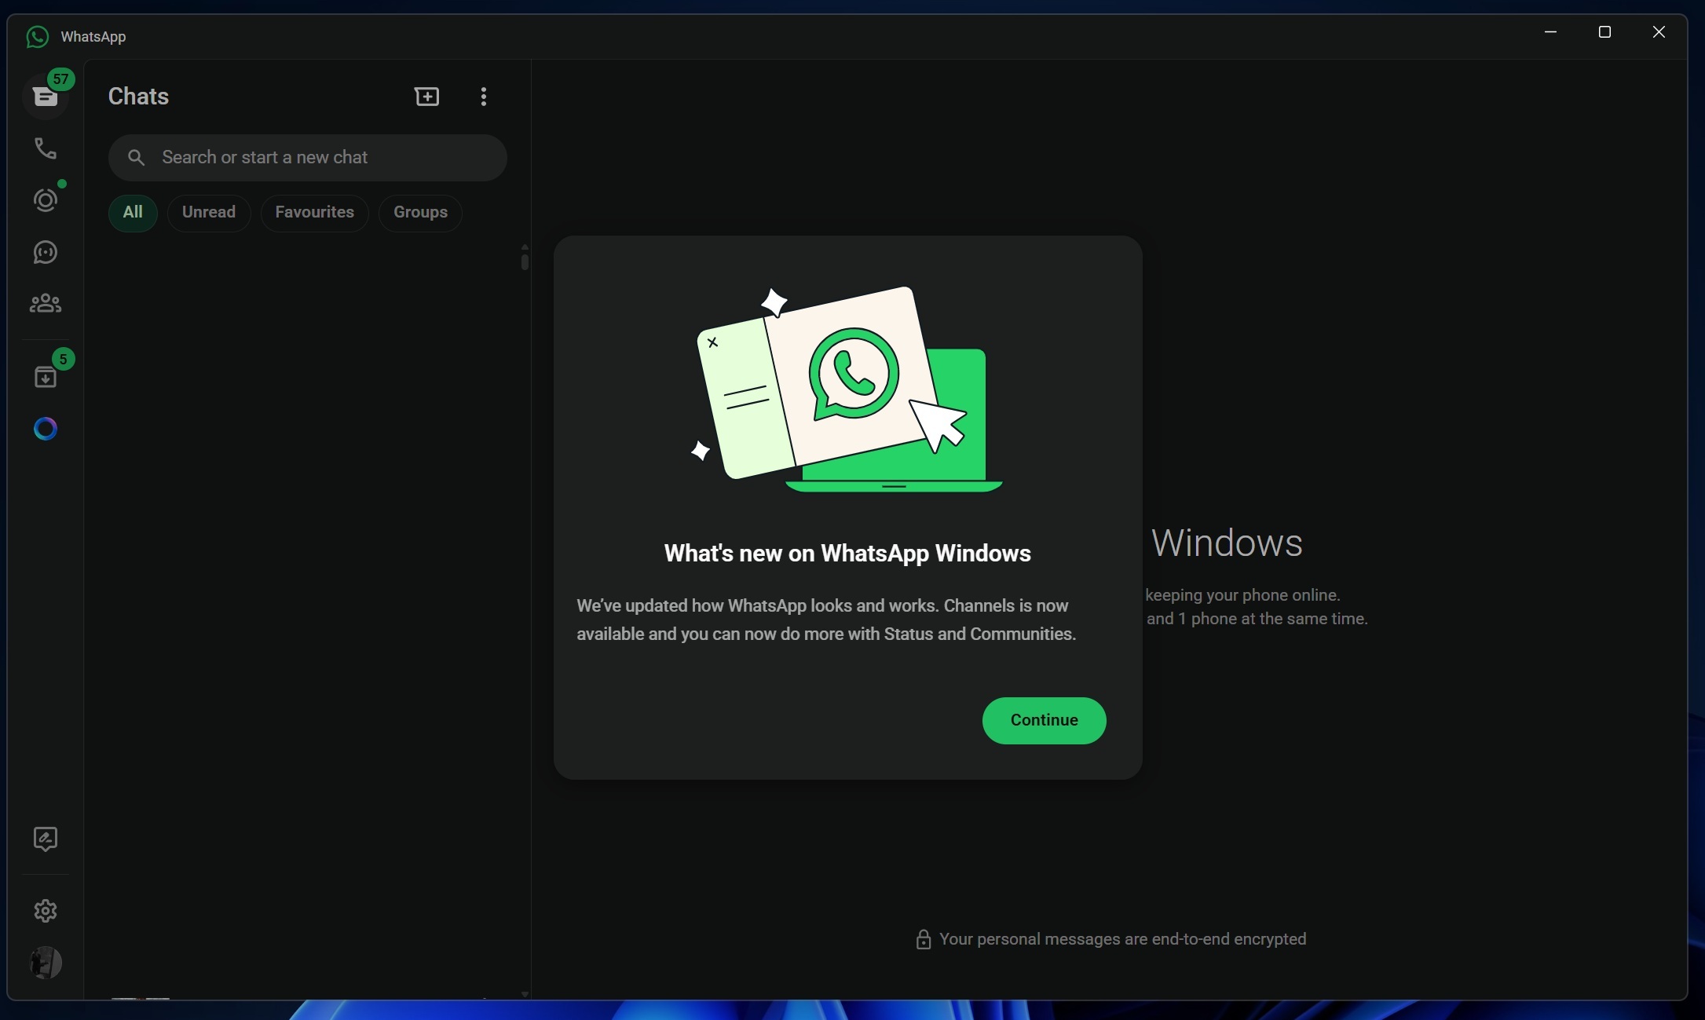
Task: Enable the Favourites filter
Action: click(x=314, y=212)
